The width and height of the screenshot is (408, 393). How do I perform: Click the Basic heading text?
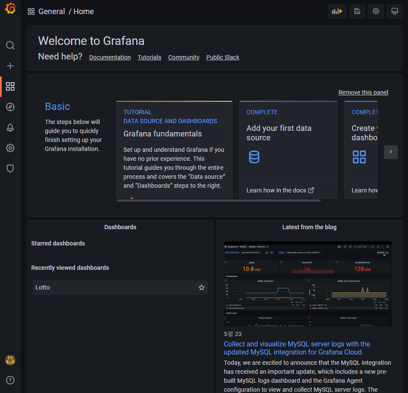pyautogui.click(x=58, y=106)
